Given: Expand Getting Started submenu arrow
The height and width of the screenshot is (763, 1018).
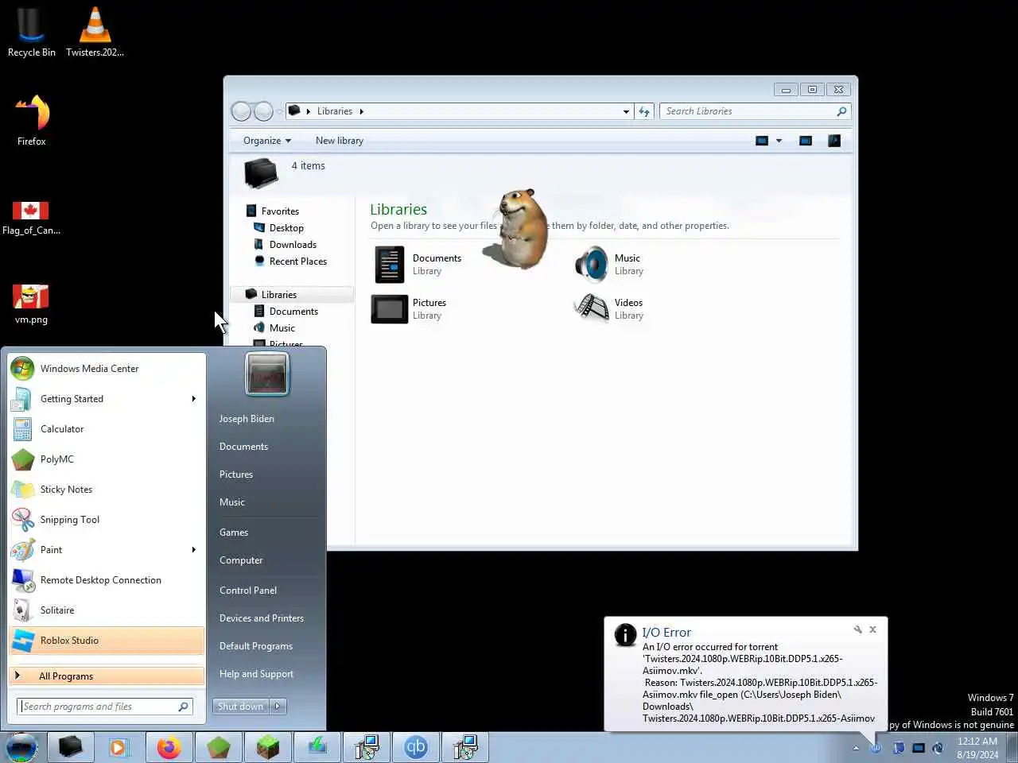Looking at the screenshot, I should (x=193, y=399).
